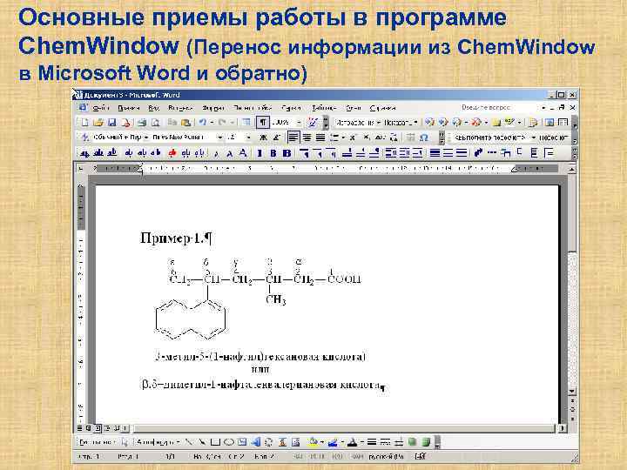The width and height of the screenshot is (627, 470).
Task: Click the line color brush swatch
Action: coord(333,442)
